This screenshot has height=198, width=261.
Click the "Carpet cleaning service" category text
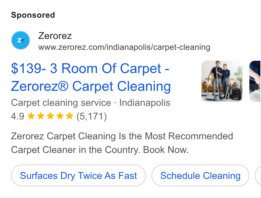(61, 102)
